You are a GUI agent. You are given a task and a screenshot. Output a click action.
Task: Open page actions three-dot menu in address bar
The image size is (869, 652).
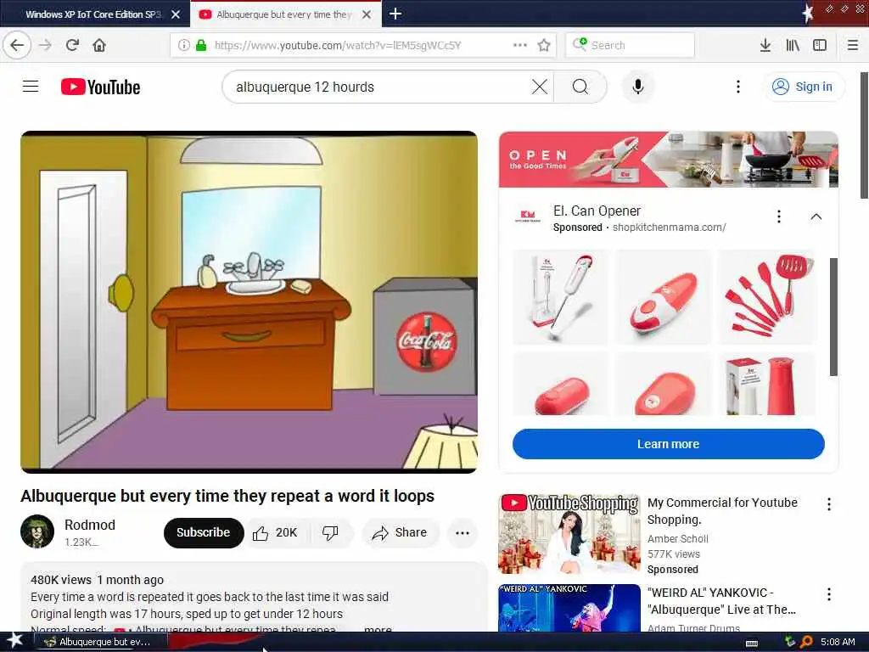[x=520, y=45]
